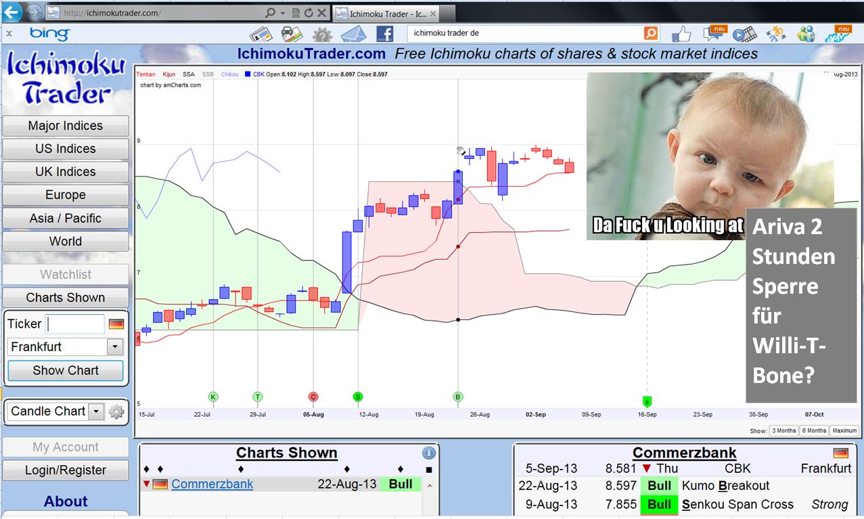Viewport: 864px width, 519px height.
Task: Click the green s flag at 16-Sep
Action: 647,402
